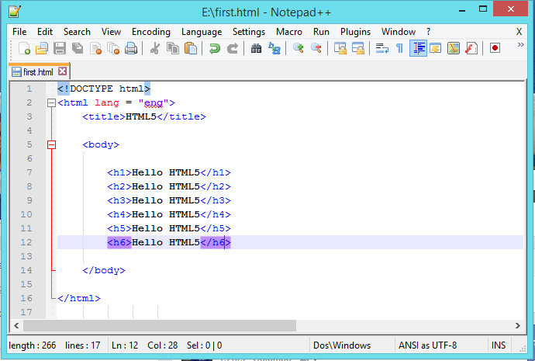Viewport: 535px width, 361px height.
Task: Click the <h3>Hello HTML5 line
Action: point(169,200)
